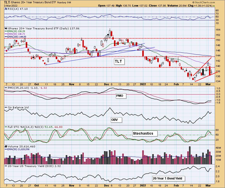225x188 pixels.
Task: Click the RSI panel area-chart icon
Action: pos(6,9)
